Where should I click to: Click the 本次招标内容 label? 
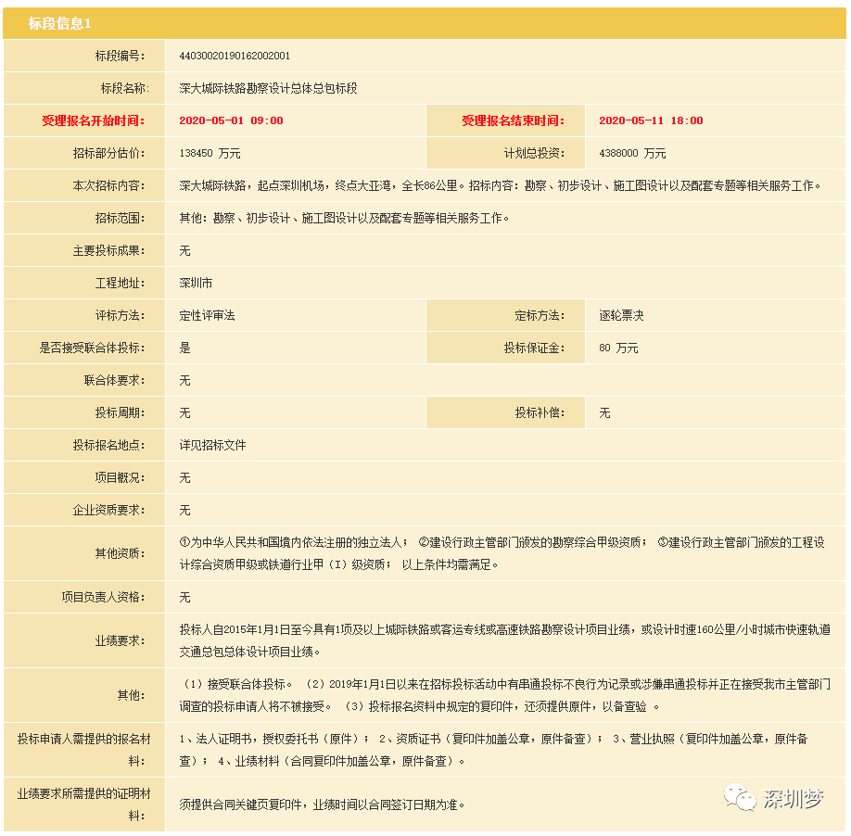pyautogui.click(x=109, y=185)
